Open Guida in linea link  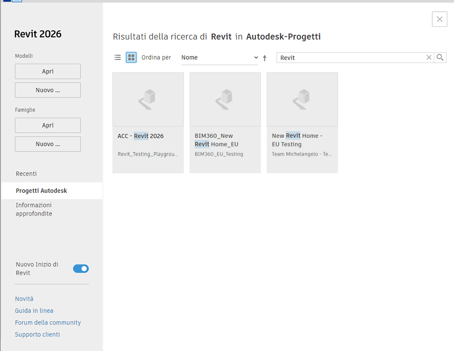[x=34, y=310]
